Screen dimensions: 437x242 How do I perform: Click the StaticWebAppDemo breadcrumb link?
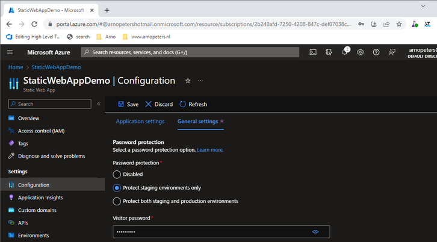(57, 67)
